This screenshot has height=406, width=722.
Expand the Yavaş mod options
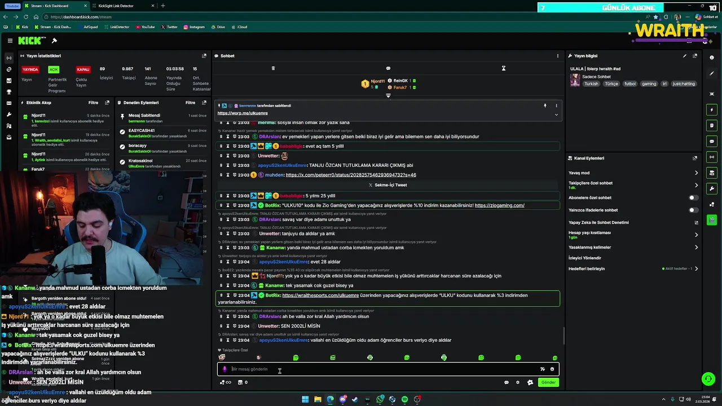(696, 173)
